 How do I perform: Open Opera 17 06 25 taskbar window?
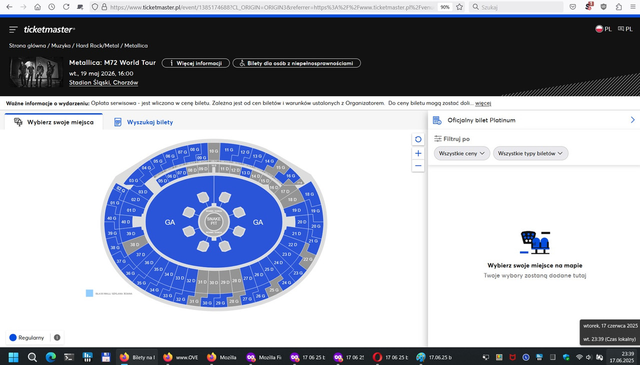coord(391,357)
